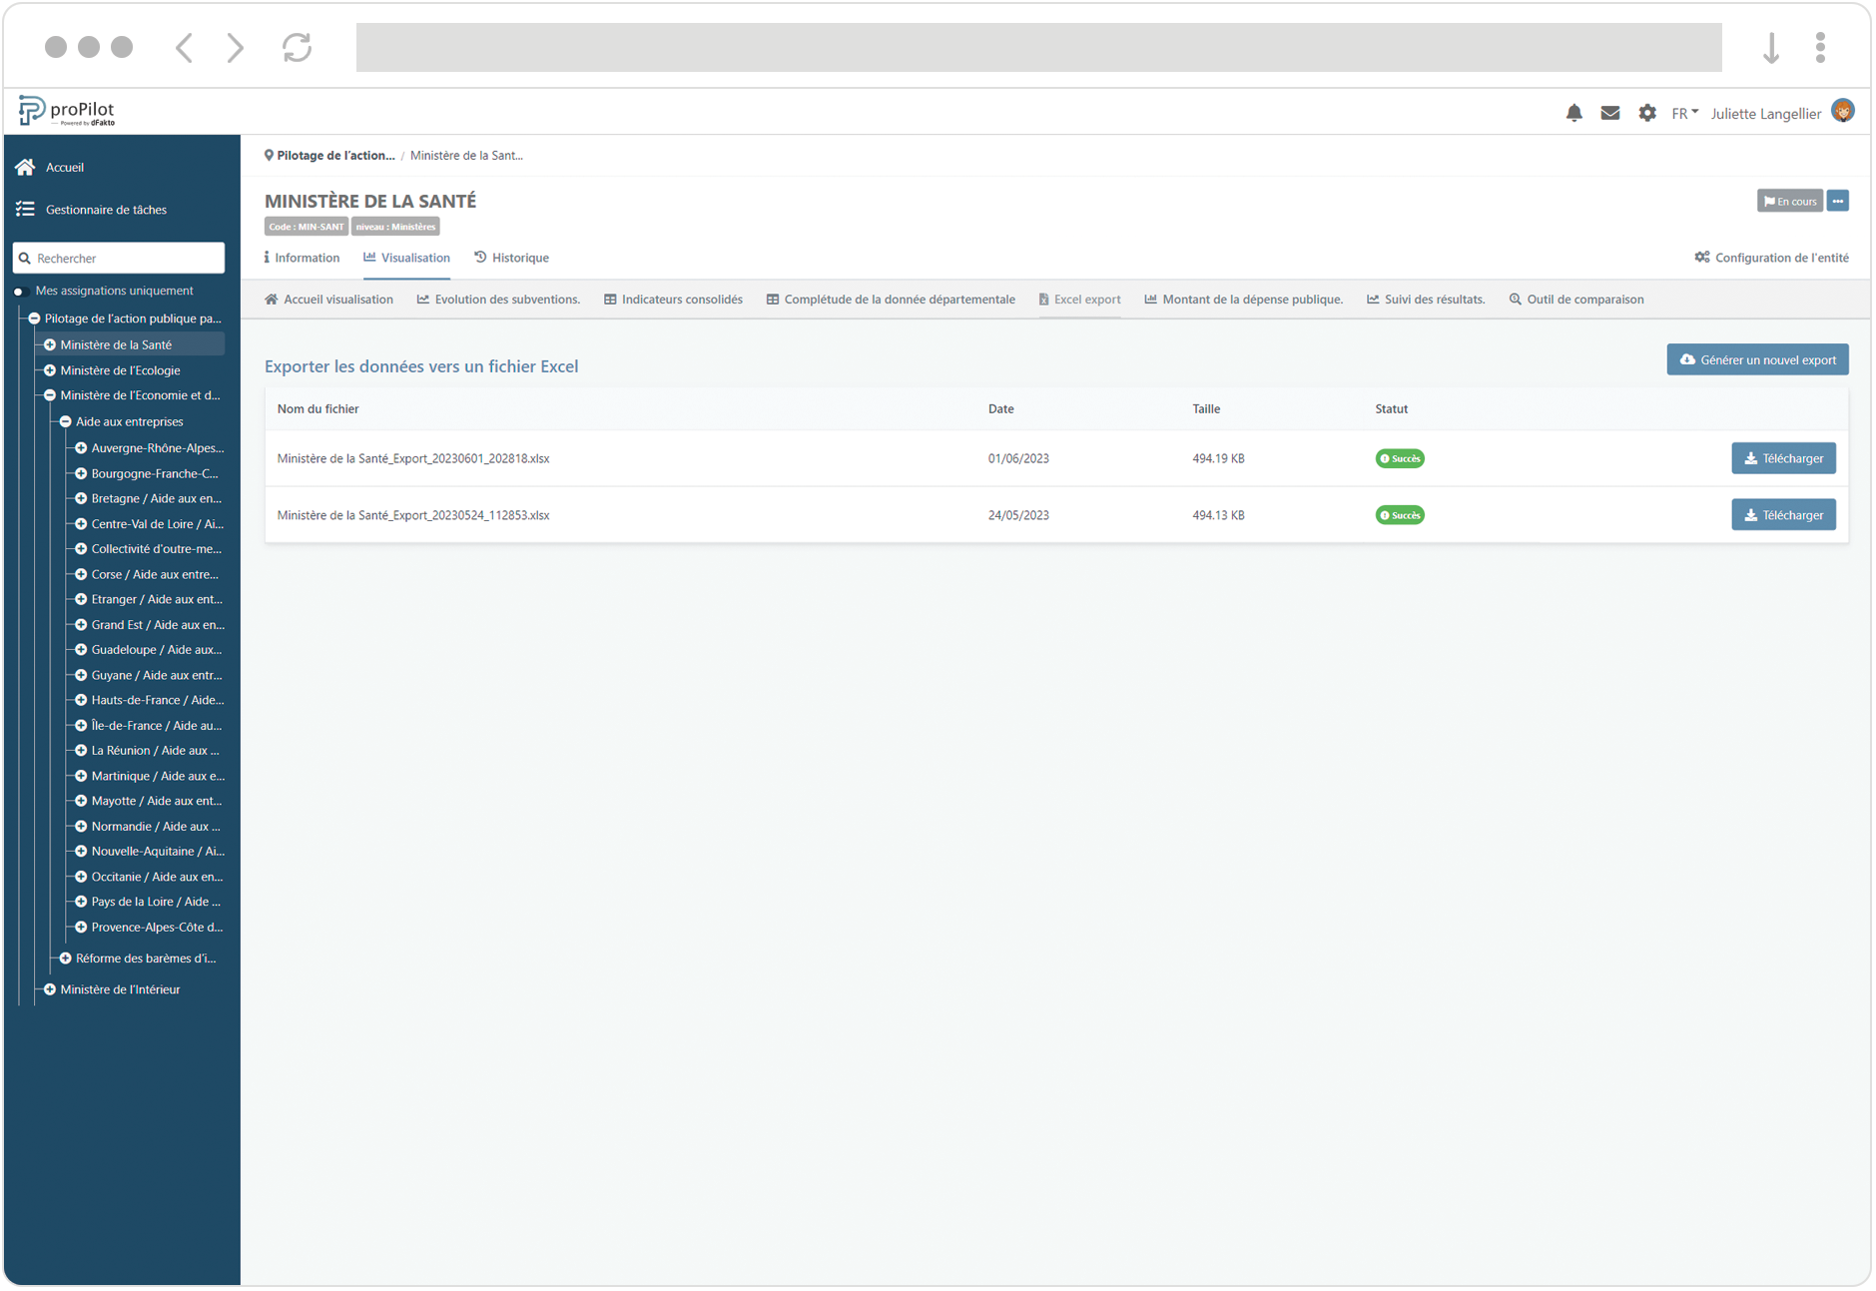Image resolution: width=1876 pixels, height=1291 pixels.
Task: Open the ellipsis options next to En cours
Action: tap(1838, 201)
